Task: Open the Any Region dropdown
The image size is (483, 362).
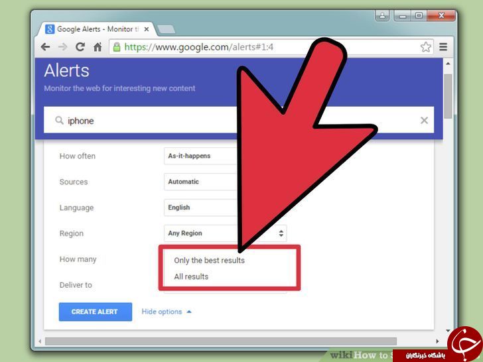Action: [x=225, y=233]
